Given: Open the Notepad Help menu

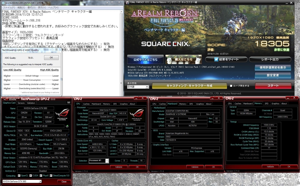Looking at the screenshot, I should point(53,7).
